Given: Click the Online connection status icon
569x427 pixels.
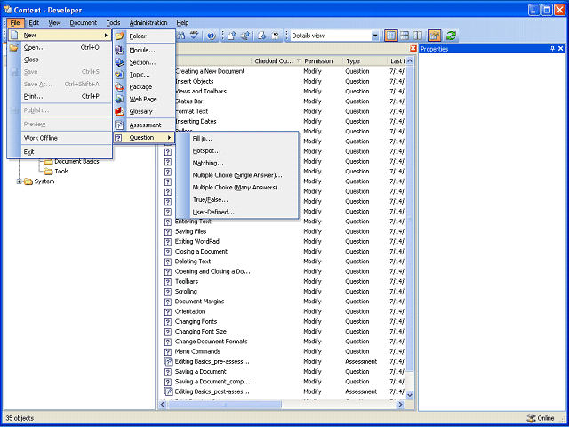Looking at the screenshot, I should pos(531,418).
